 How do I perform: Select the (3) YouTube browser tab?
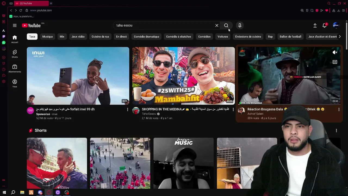tap(31, 3)
